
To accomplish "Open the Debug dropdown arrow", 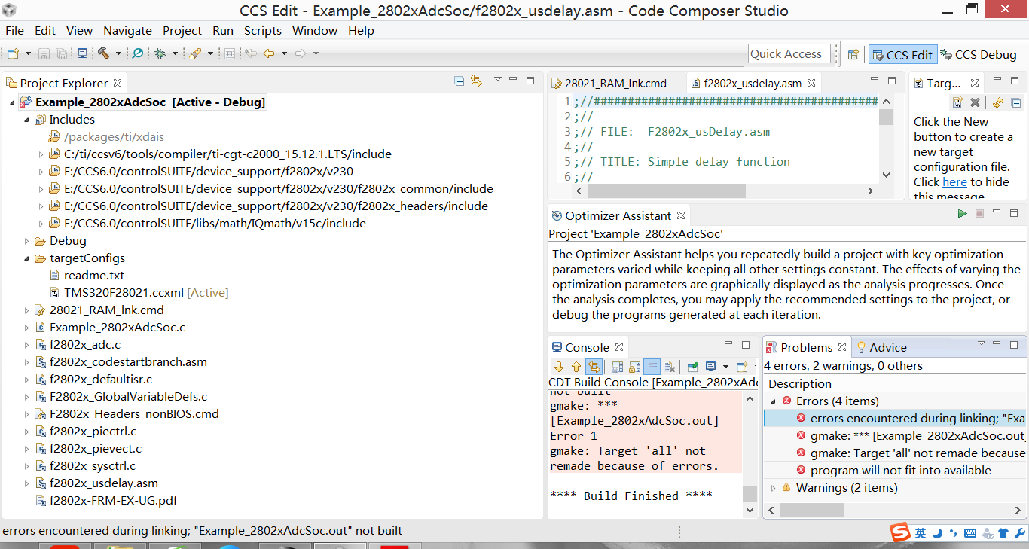I will 175,53.
